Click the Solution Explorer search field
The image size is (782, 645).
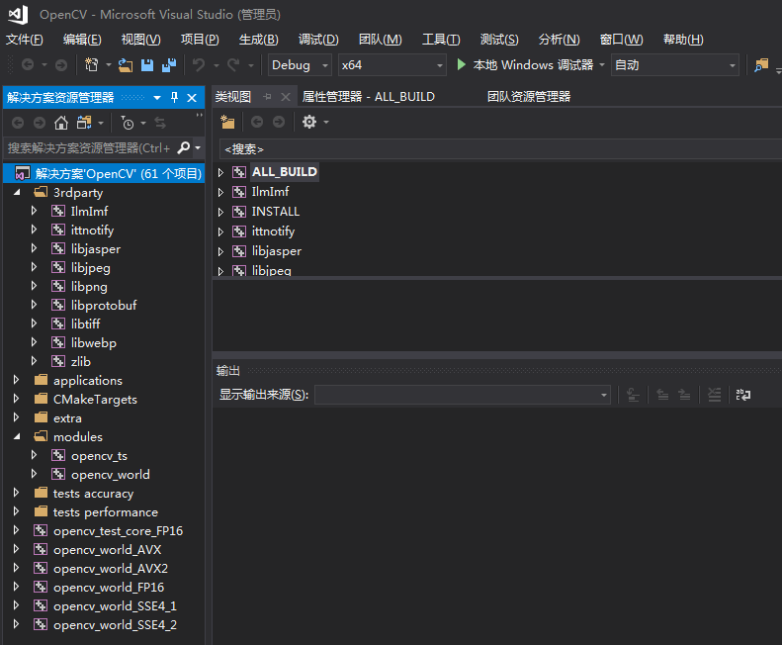[x=90, y=147]
